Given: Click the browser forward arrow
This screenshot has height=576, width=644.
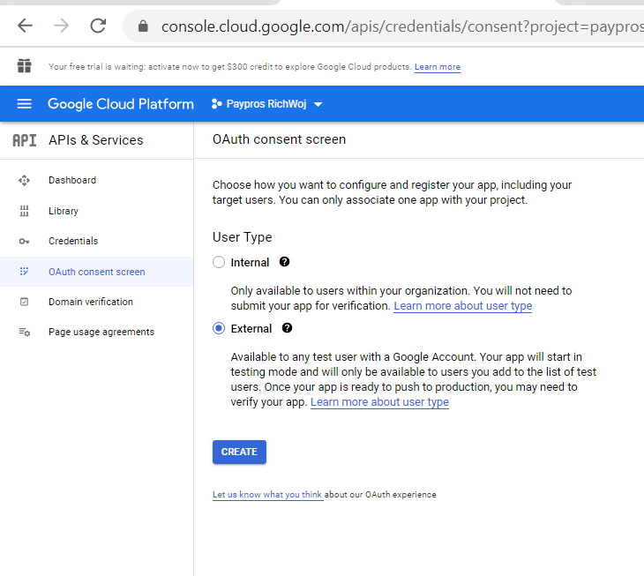Looking at the screenshot, I should (x=62, y=26).
